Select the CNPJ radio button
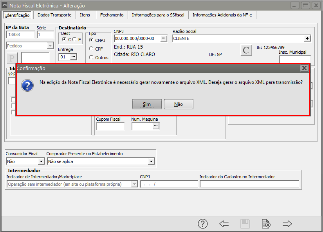This screenshot has width=323, height=232. [91, 40]
